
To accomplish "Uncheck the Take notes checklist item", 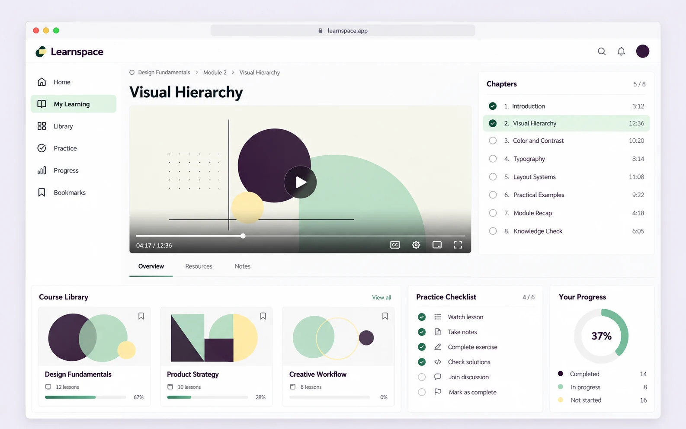I will click(x=422, y=332).
